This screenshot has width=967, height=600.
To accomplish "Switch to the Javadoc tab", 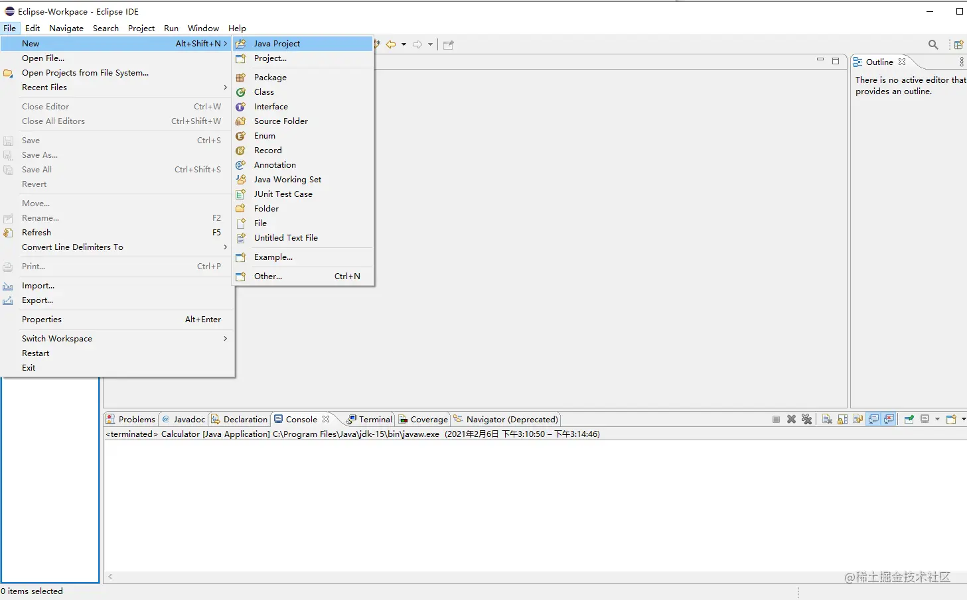I will click(184, 419).
